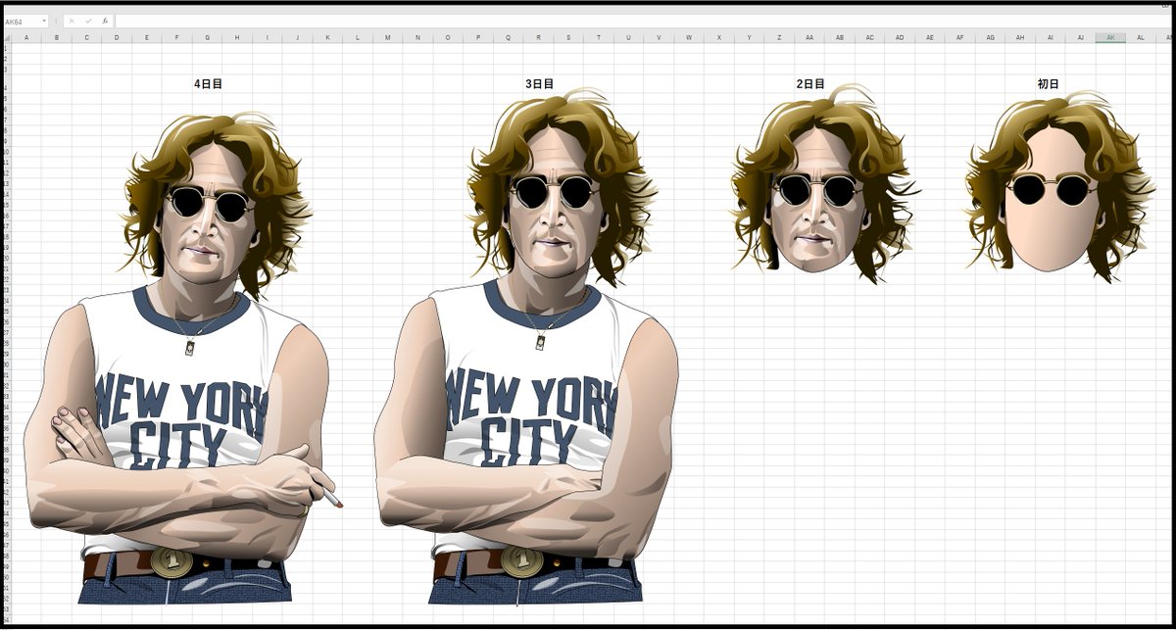Select column AE header
The height and width of the screenshot is (630, 1176).
tap(930, 38)
